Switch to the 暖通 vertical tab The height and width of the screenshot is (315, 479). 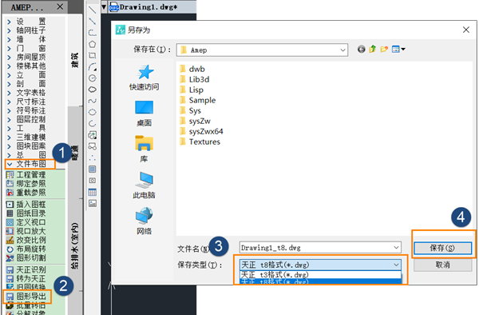74,152
